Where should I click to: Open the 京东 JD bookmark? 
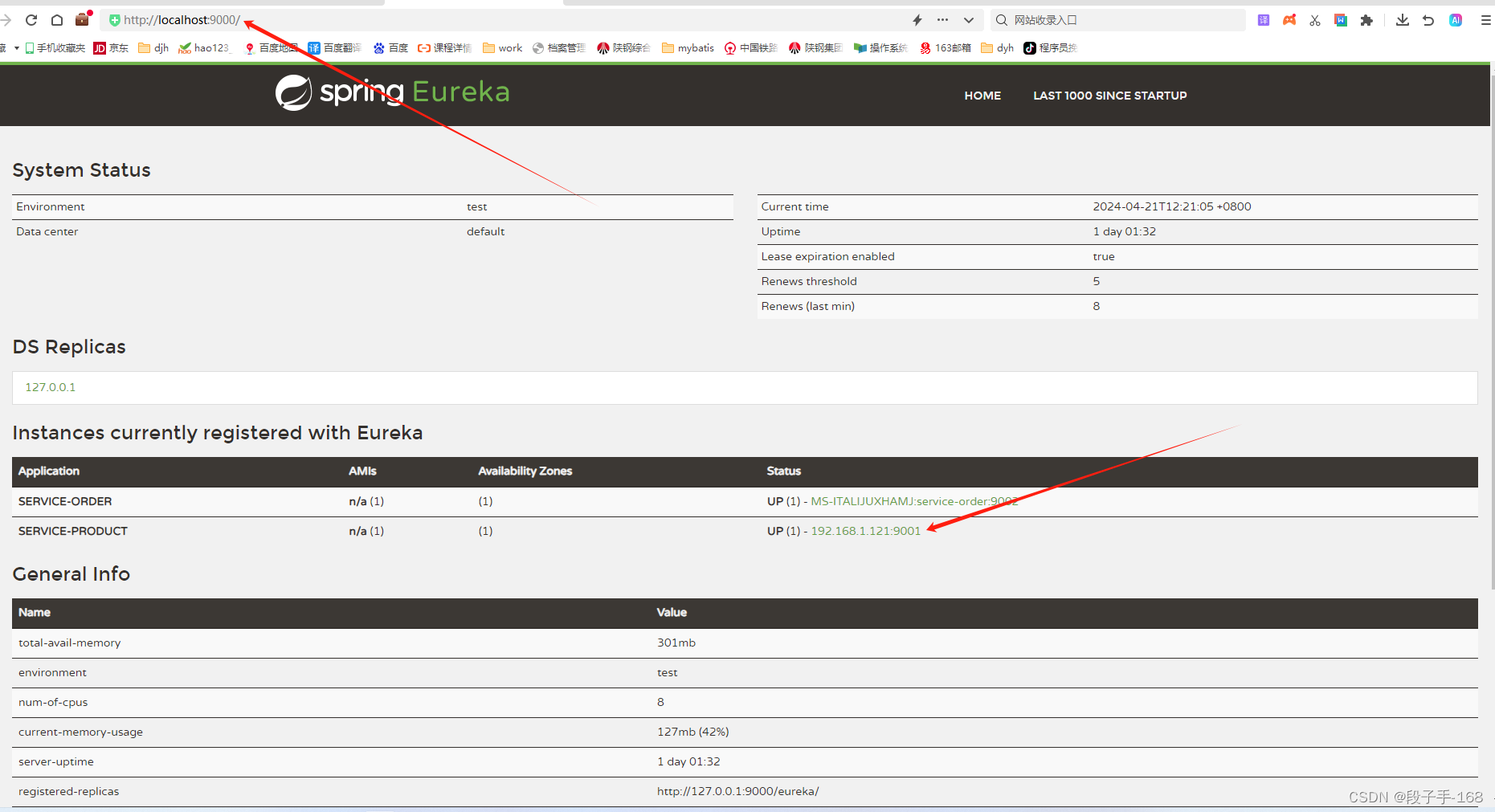(x=111, y=48)
